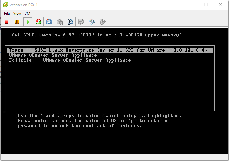Select the VMware vCenter Server Appliance boot entry
229x161 pixels.
coord(53,55)
